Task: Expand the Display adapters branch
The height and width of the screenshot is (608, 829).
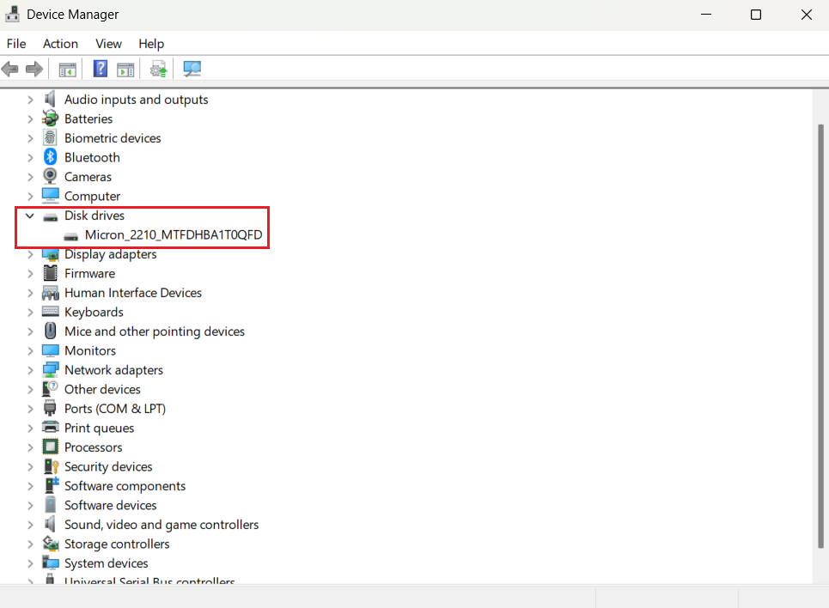Action: coord(32,254)
